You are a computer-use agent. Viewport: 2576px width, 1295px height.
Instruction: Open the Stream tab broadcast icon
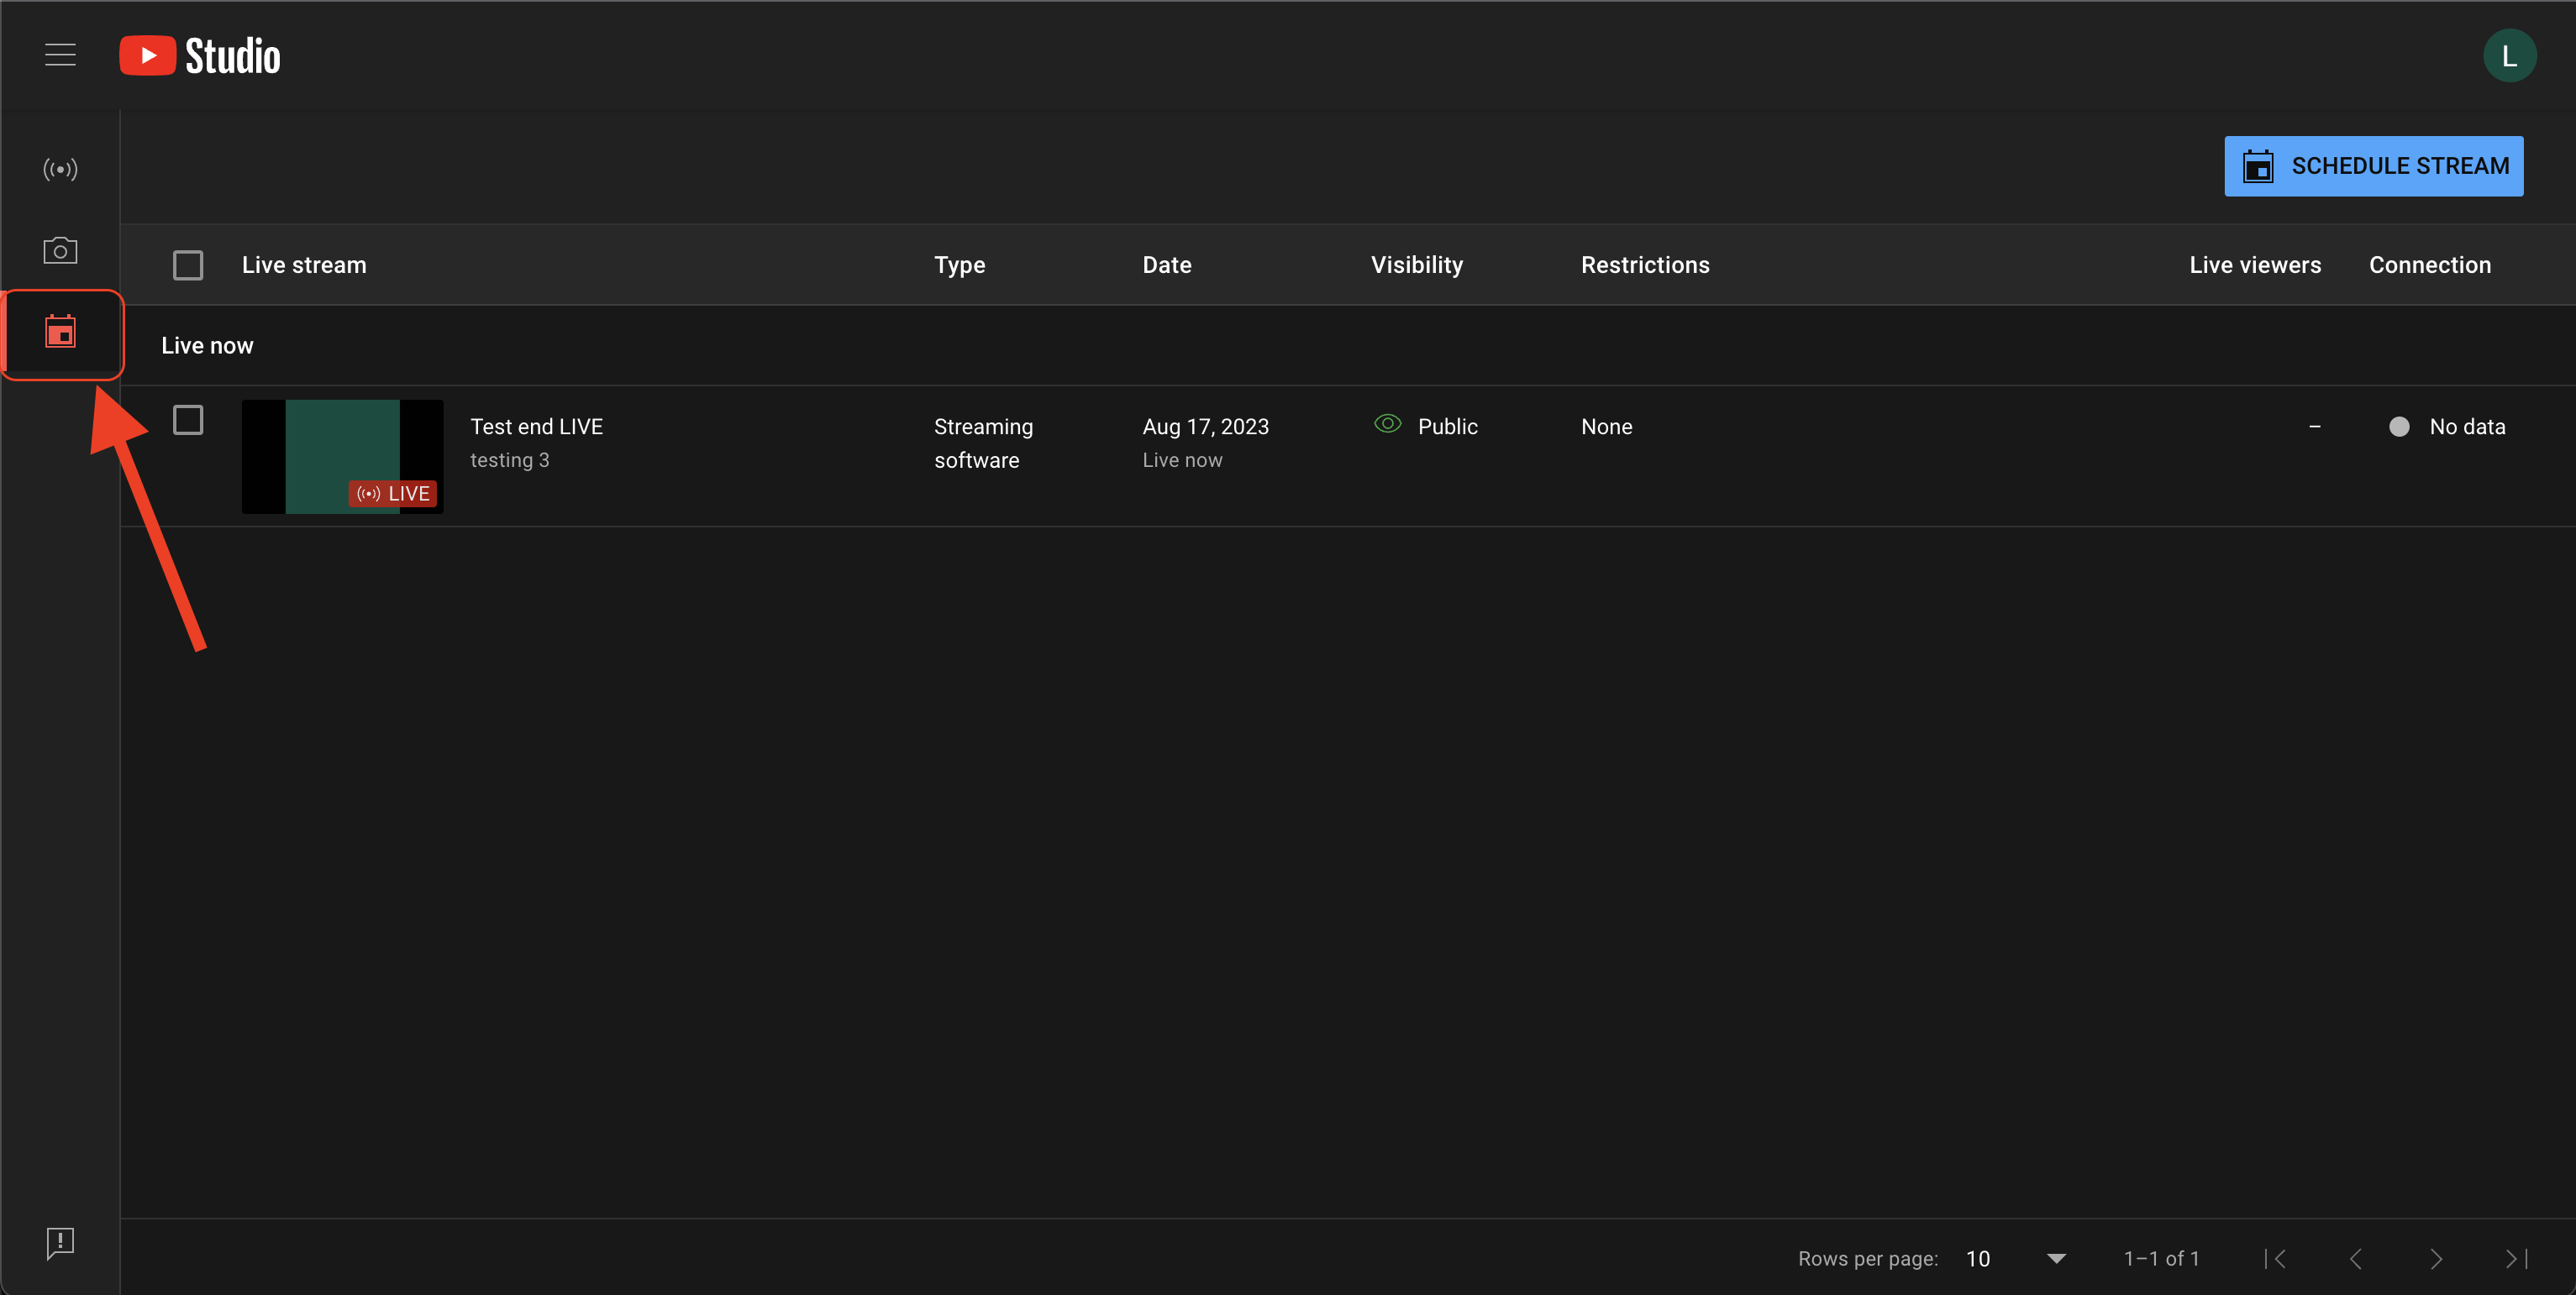click(60, 169)
